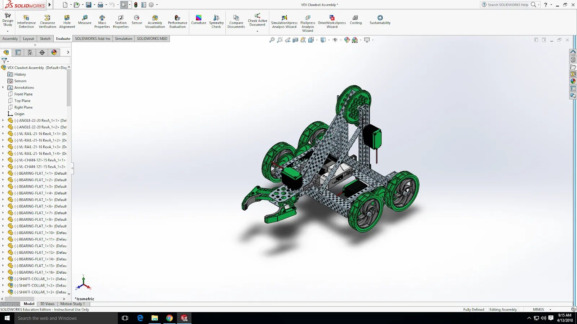Select the Measure tool
Screen dimensions: 577x324
(x=85, y=20)
